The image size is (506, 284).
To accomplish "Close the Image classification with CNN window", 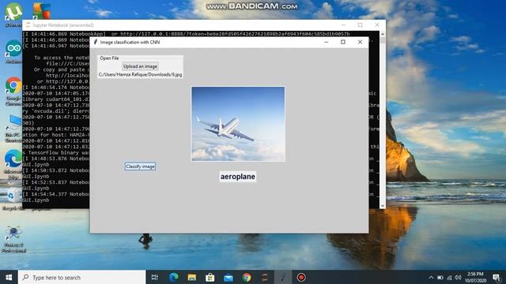I will (x=360, y=42).
